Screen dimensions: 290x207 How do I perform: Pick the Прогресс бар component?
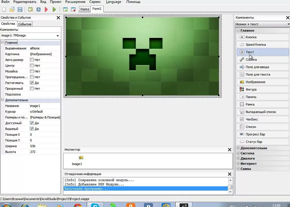(263, 134)
